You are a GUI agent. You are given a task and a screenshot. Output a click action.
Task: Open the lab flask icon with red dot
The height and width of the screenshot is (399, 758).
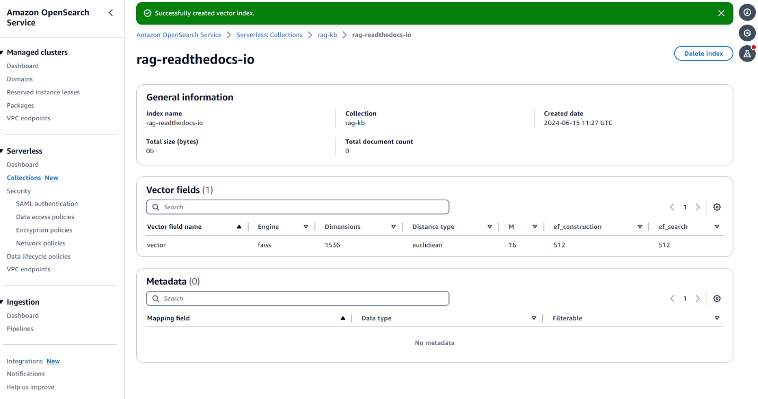[747, 54]
